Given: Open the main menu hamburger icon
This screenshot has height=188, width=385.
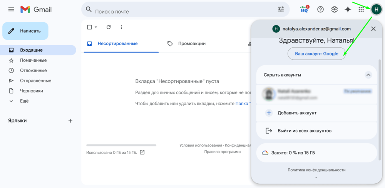Looking at the screenshot, I should (x=11, y=10).
